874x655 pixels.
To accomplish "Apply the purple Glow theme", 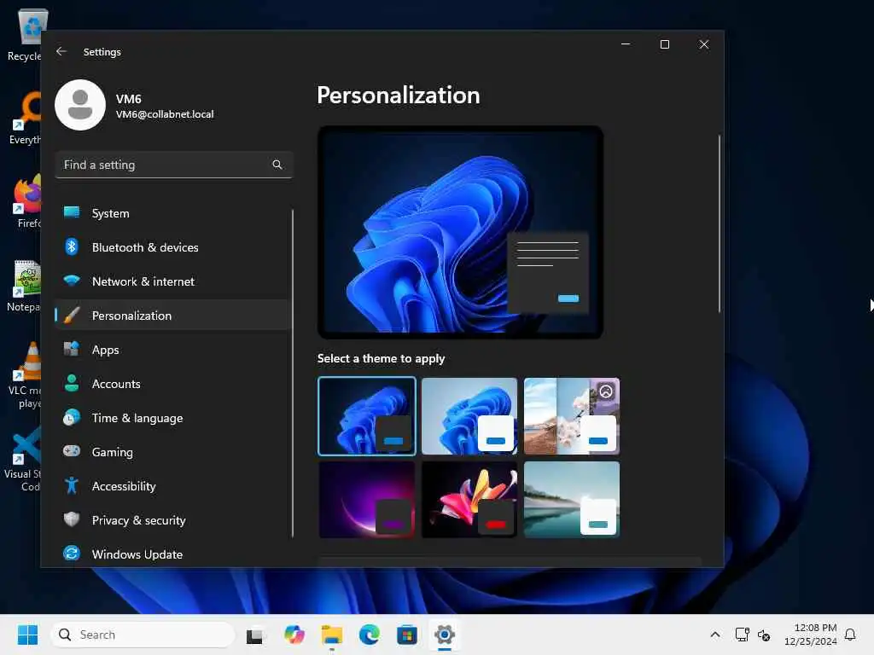I will [367, 499].
